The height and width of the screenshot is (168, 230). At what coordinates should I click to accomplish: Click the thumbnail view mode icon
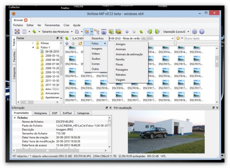click(x=24, y=31)
